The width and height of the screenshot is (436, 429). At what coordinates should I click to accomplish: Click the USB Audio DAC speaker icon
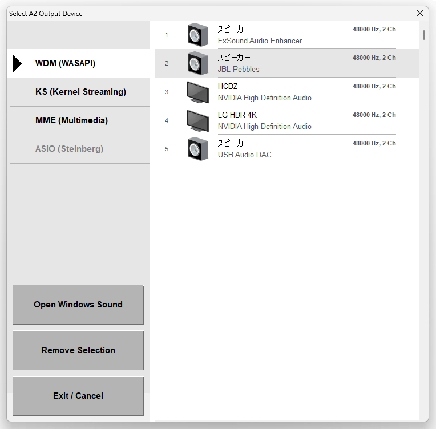[x=197, y=149]
